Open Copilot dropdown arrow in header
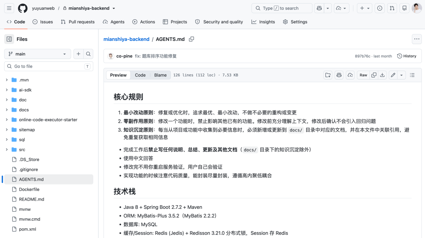 (x=328, y=8)
